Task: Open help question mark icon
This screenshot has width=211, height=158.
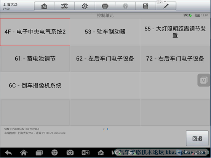Action: click(125, 6)
